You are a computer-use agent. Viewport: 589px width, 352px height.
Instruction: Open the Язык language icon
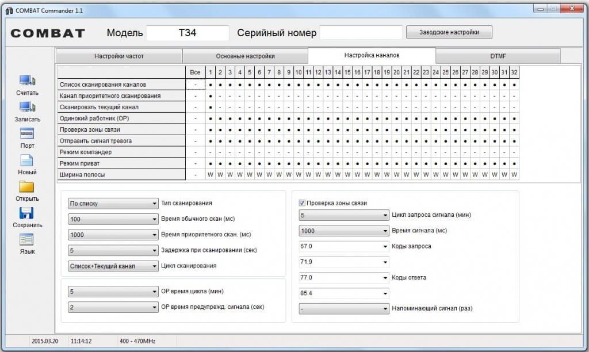tap(26, 239)
